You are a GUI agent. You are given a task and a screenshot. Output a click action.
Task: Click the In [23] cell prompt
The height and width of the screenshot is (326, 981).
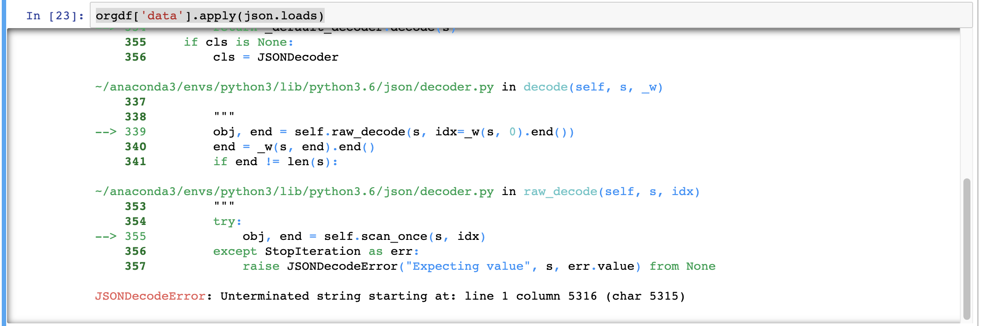(x=55, y=16)
